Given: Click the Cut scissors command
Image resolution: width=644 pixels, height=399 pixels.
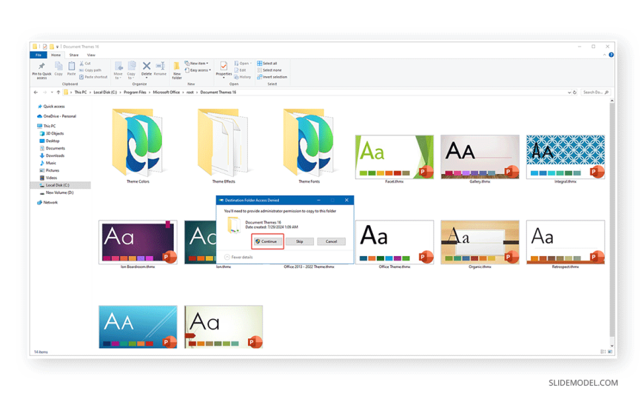Looking at the screenshot, I should [x=85, y=63].
